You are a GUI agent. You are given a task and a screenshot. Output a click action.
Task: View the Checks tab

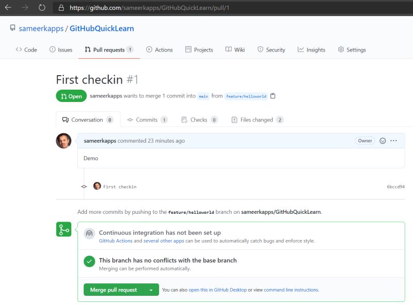[x=200, y=120]
